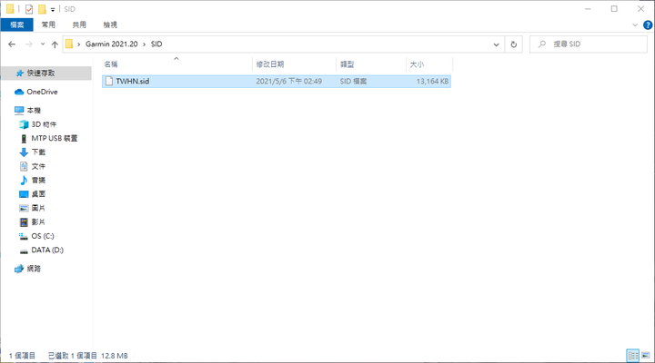655x363 pixels.
Task: Click the Properties quick access toolbar icon
Action: pyautogui.click(x=29, y=9)
